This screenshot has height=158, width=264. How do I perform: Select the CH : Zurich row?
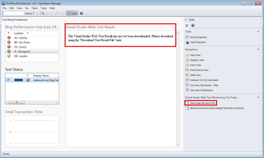(x=32, y=47)
